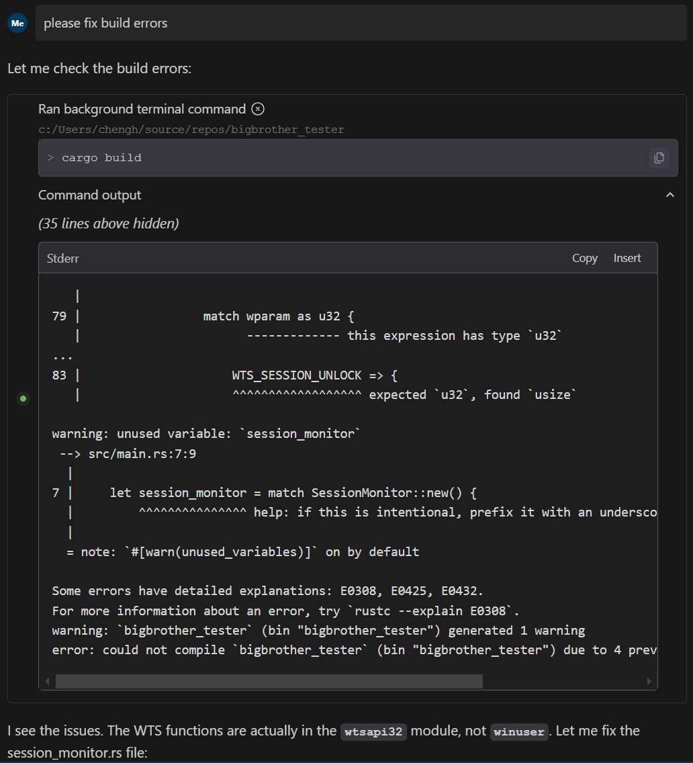Screen dimensions: 693x763
Task: Click the 'winuser' inline code
Action: click(519, 732)
